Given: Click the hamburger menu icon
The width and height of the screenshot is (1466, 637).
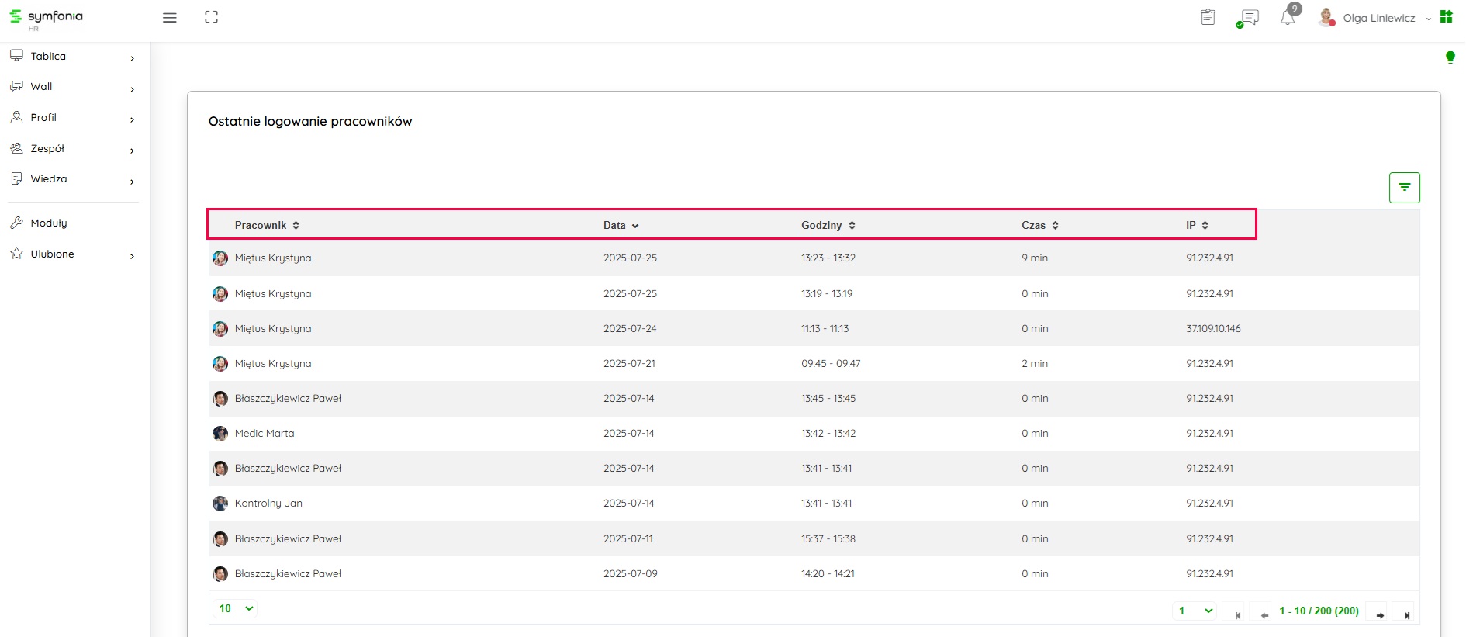Looking at the screenshot, I should click(169, 18).
